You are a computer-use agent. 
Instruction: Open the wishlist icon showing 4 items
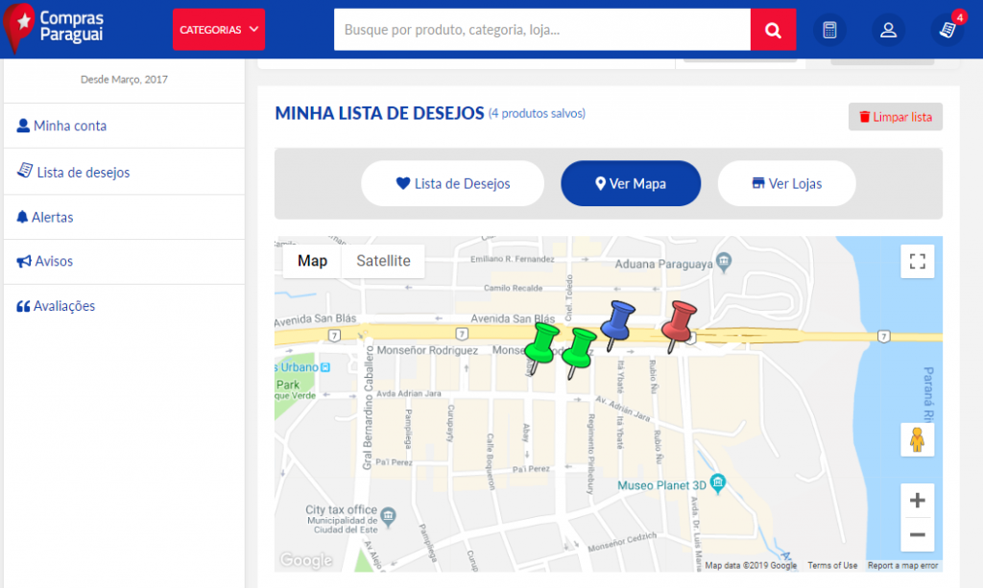[947, 30]
